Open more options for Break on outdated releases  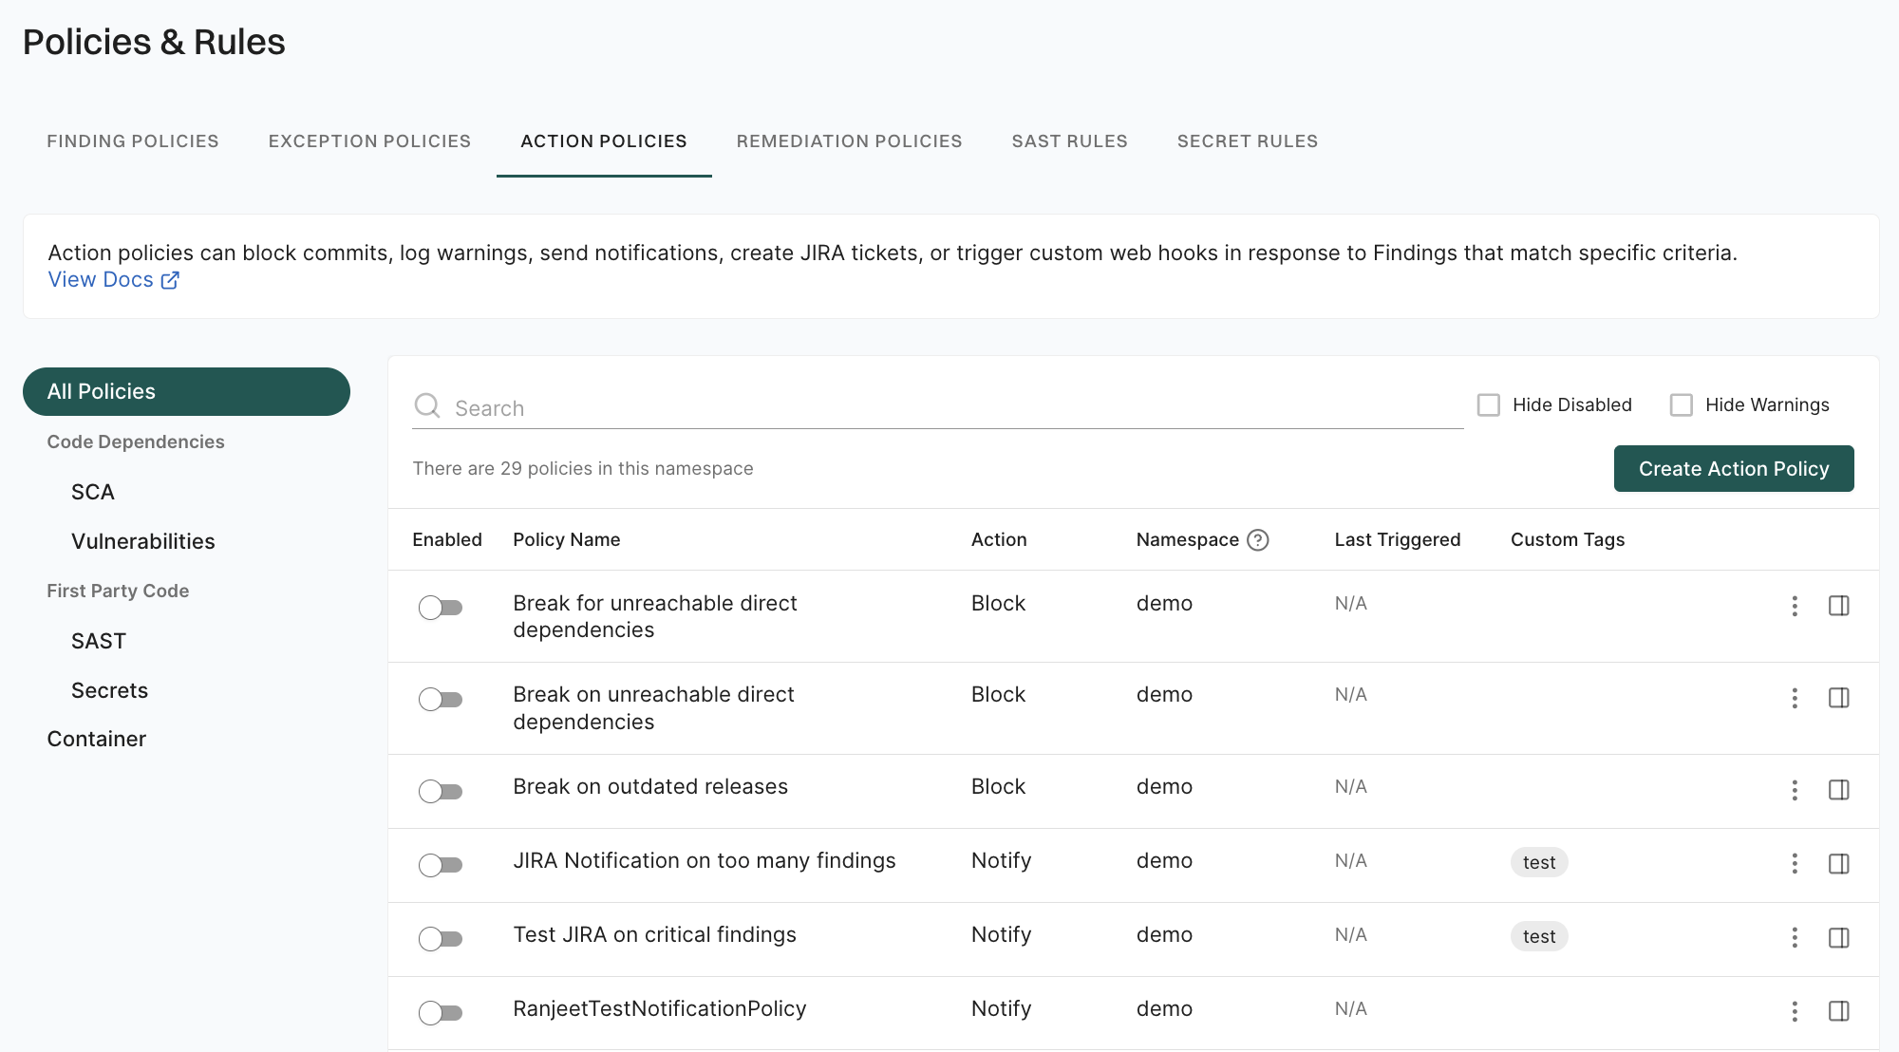tap(1794, 790)
